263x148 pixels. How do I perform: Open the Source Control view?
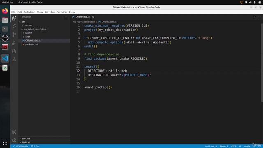[x=14, y=35]
